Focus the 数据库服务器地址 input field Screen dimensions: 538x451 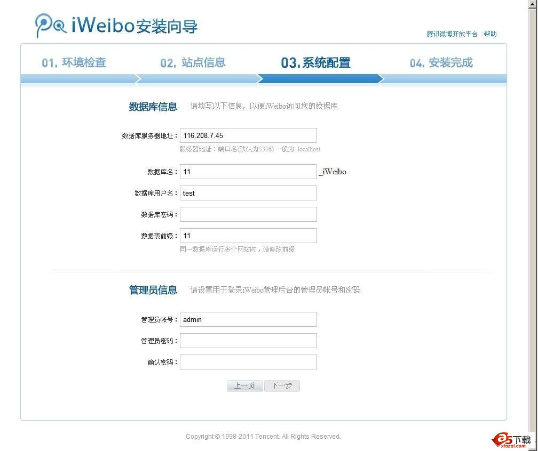point(248,135)
